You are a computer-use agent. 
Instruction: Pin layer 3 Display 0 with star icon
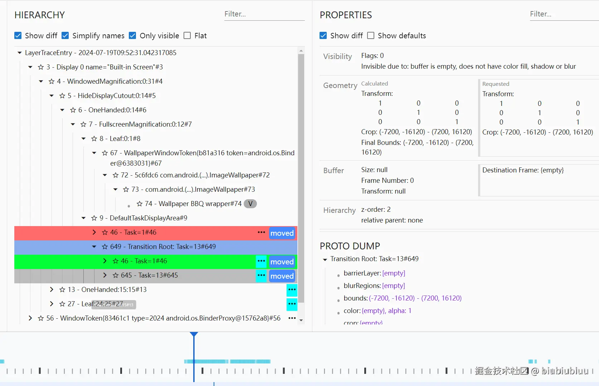(x=41, y=67)
